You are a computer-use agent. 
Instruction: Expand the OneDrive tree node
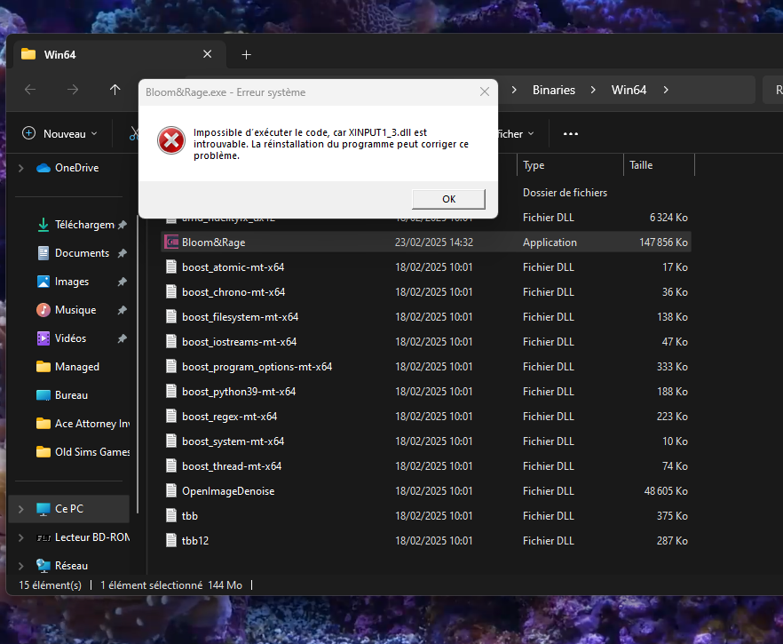[21, 169]
